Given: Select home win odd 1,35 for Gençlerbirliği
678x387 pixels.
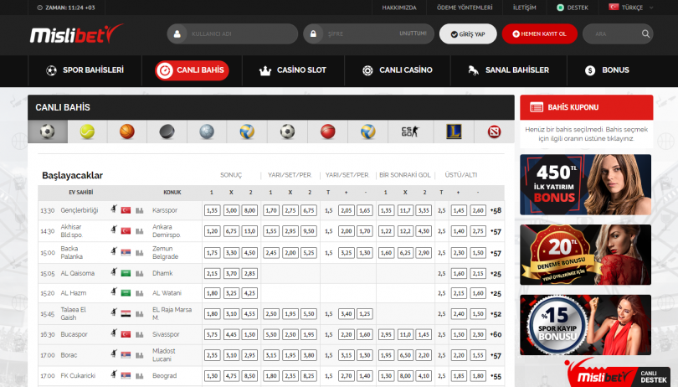Looking at the screenshot, I should (x=212, y=210).
